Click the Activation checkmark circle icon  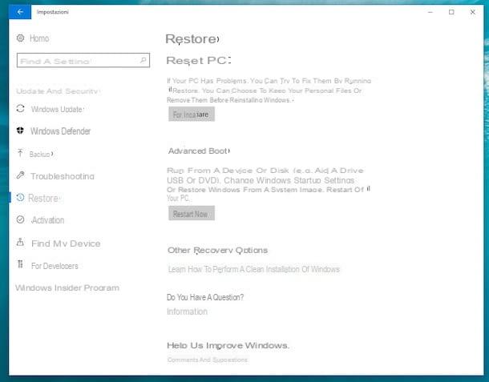click(20, 219)
